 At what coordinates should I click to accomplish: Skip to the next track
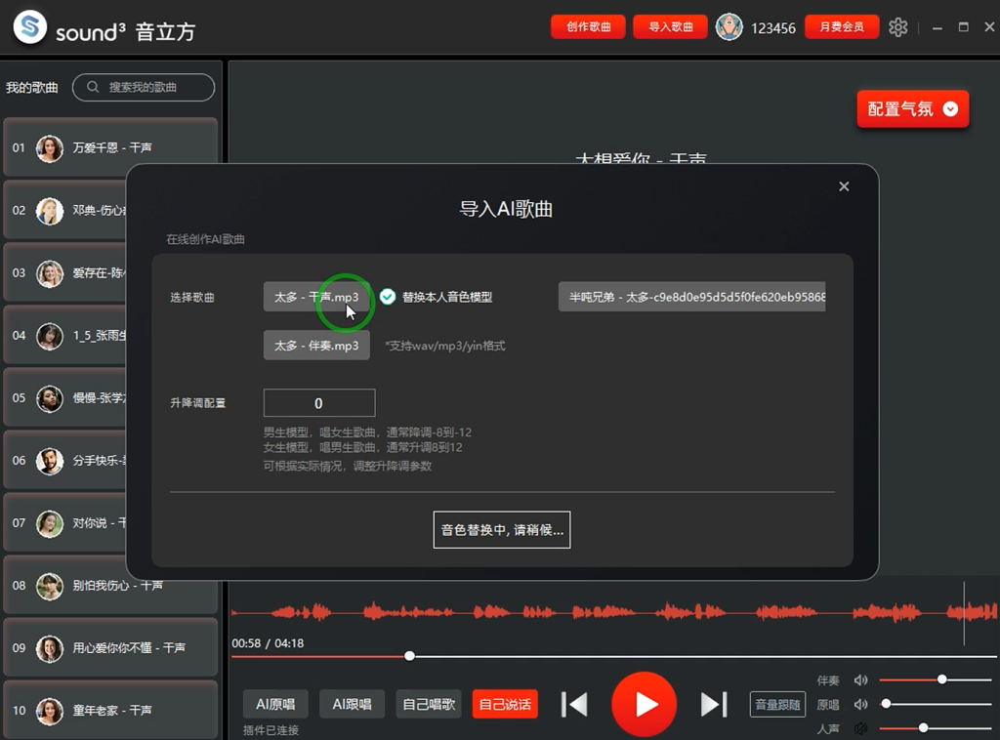(714, 704)
